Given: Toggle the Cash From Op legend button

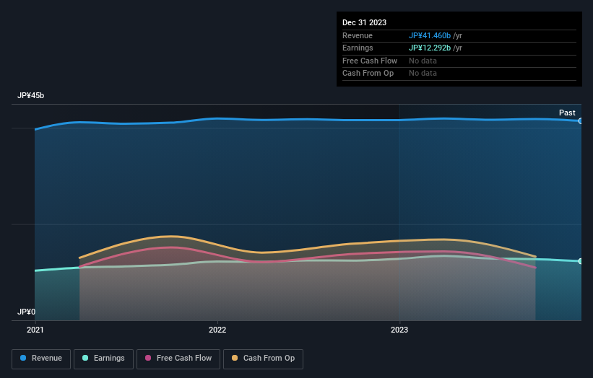Looking at the screenshot, I should pyautogui.click(x=263, y=359).
